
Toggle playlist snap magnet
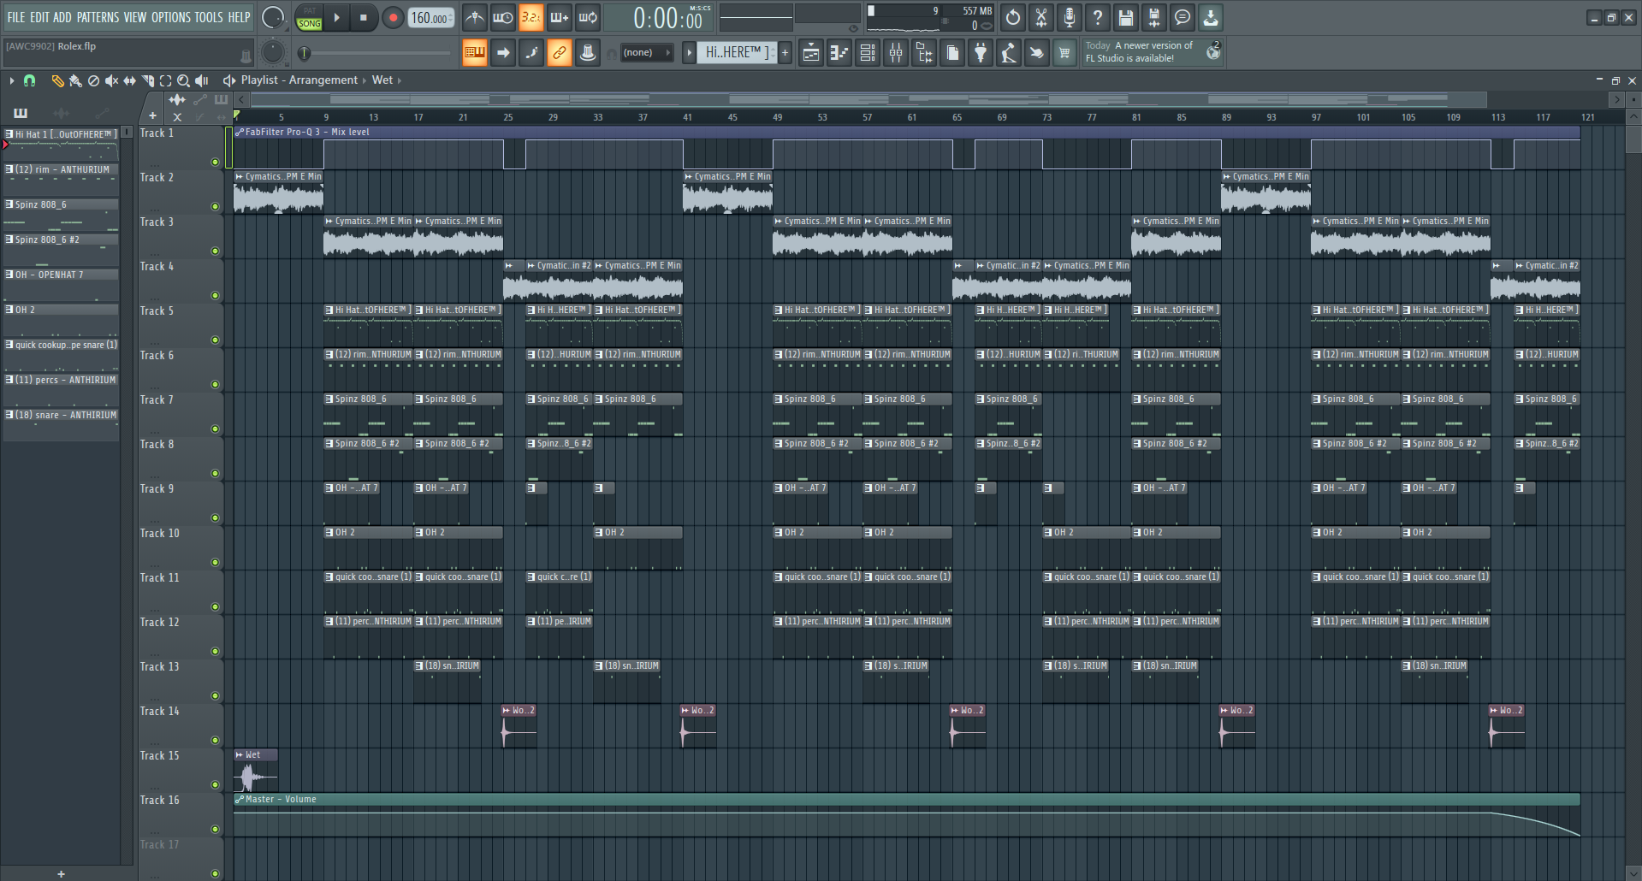click(29, 80)
